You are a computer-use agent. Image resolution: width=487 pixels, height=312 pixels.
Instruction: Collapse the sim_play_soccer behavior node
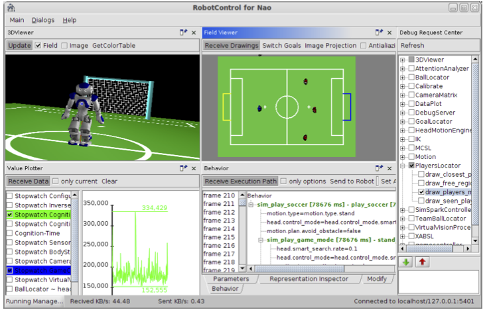click(x=251, y=205)
